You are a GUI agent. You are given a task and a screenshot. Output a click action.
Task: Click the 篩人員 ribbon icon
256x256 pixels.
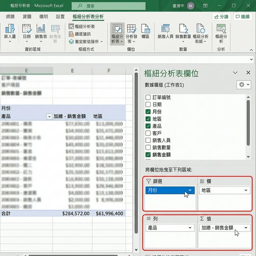tap(10, 28)
